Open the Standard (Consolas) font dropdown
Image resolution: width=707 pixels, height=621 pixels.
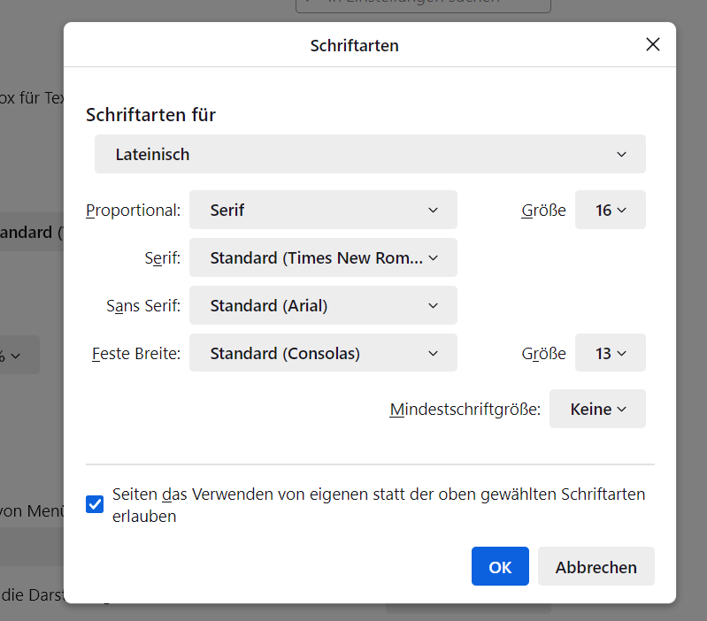pos(323,354)
